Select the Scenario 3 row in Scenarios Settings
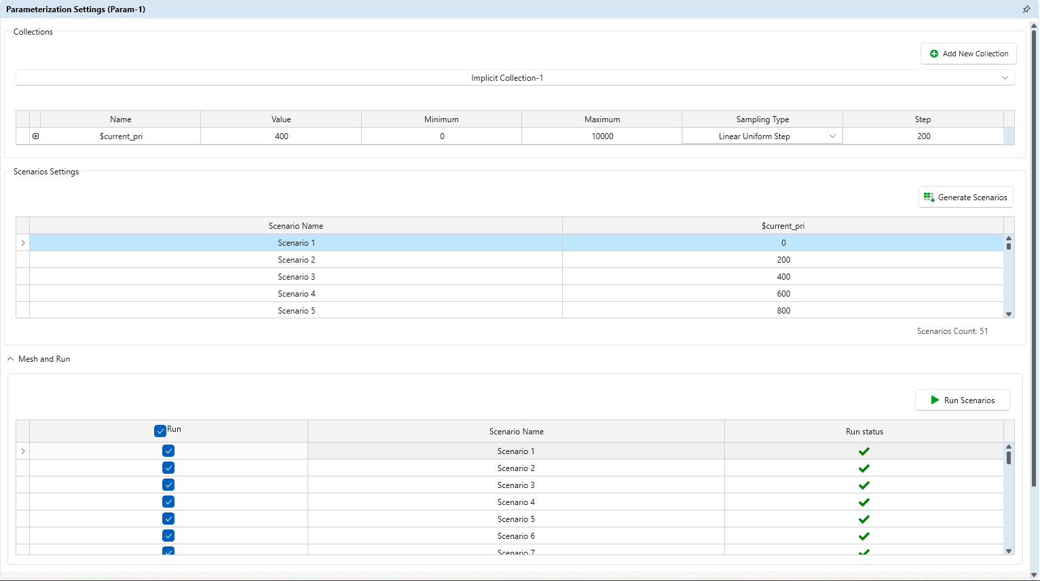The width and height of the screenshot is (1040, 581). point(516,277)
